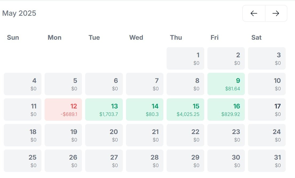295x178 pixels.
Task: Choose the May 7 day cell
Action: click(x=144, y=84)
